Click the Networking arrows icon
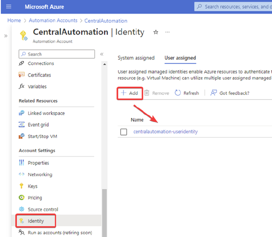Image resolution: width=272 pixels, height=237 pixels. (x=21, y=174)
